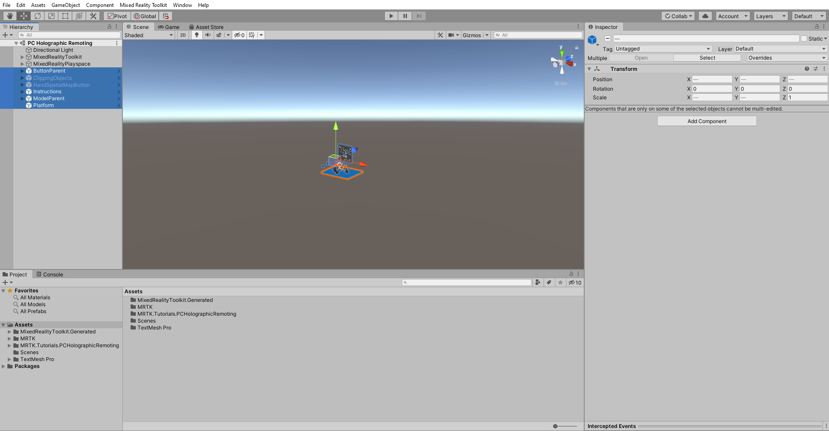Open the Account dropdown
This screenshot has width=829, height=431.
pyautogui.click(x=733, y=16)
